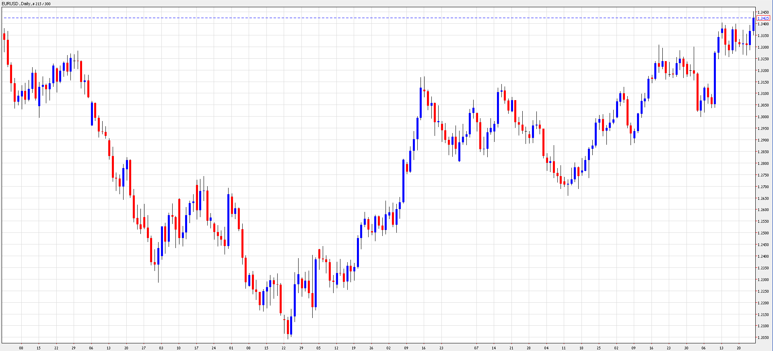
Task: Click the lowest candle near 1.2050
Action: [288, 326]
